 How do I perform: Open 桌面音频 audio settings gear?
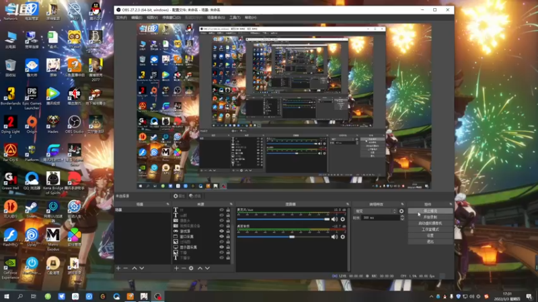click(x=342, y=237)
